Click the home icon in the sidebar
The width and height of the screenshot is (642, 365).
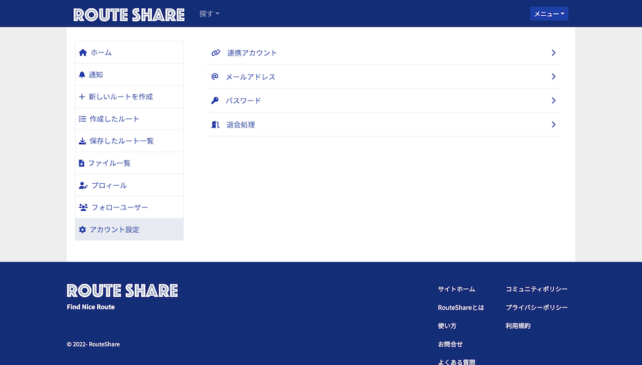(83, 53)
